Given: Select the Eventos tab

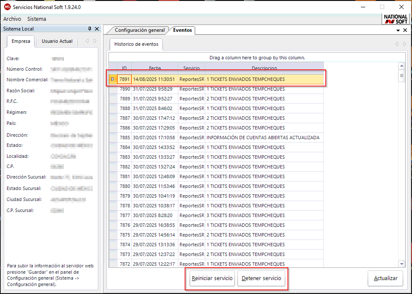Looking at the screenshot, I should point(182,30).
